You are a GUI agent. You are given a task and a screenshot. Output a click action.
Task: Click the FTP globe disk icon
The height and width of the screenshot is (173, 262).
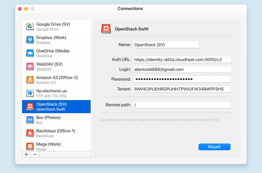click(30, 93)
